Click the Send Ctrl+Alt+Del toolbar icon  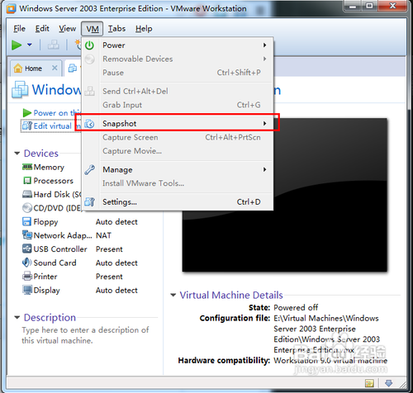click(54, 45)
